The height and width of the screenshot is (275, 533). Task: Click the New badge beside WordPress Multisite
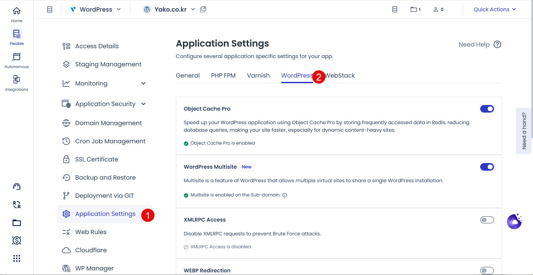point(247,167)
